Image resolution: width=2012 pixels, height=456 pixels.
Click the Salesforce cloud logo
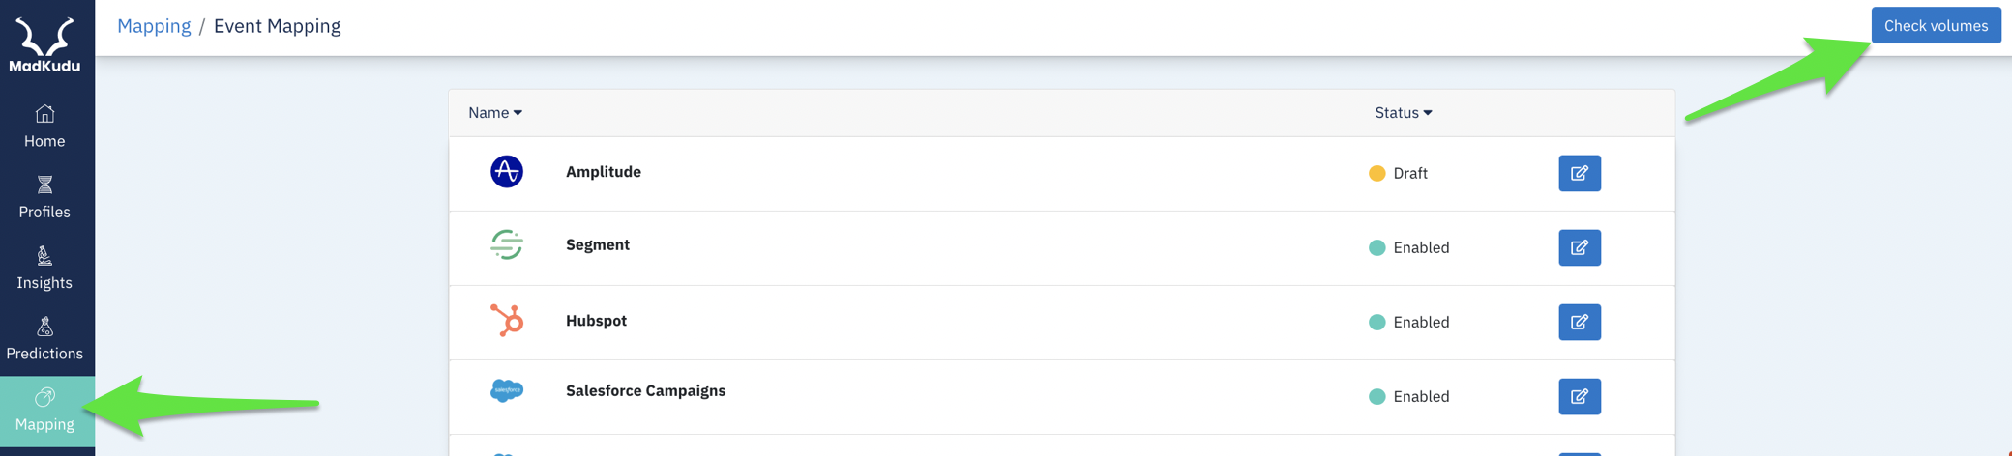tap(507, 390)
